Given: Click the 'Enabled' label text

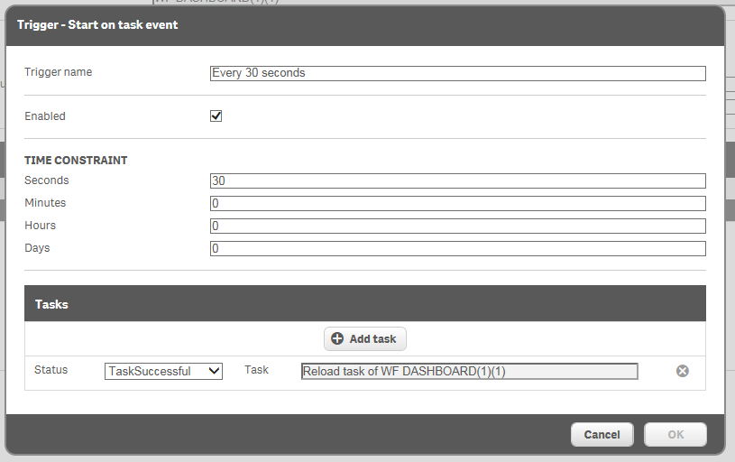Looking at the screenshot, I should click(x=45, y=116).
